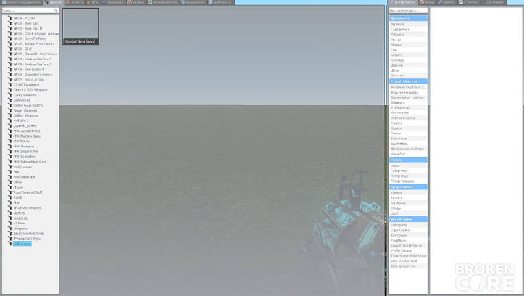
Task: Click the gun icon next to Darky Weapons
Action: (x=10, y=95)
